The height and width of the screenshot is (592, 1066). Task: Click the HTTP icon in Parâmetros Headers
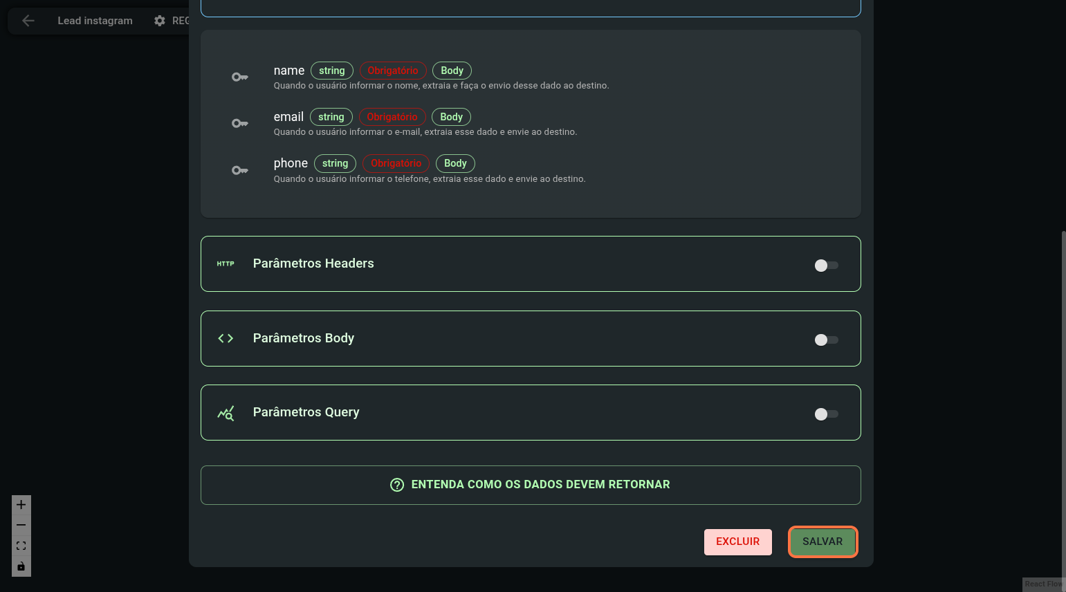pos(226,263)
